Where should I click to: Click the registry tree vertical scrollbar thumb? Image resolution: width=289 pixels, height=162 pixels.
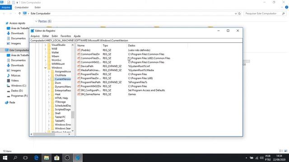coord(73,115)
